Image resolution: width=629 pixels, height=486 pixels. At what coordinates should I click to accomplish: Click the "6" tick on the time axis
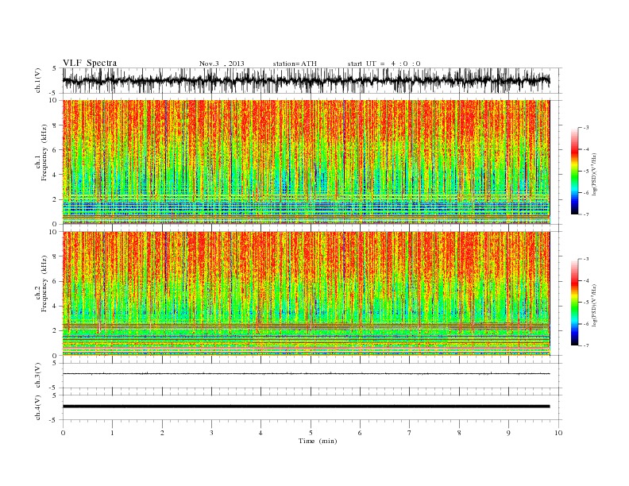pyautogui.click(x=360, y=433)
